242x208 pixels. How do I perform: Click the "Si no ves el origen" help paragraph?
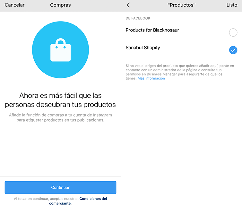coord(180,72)
